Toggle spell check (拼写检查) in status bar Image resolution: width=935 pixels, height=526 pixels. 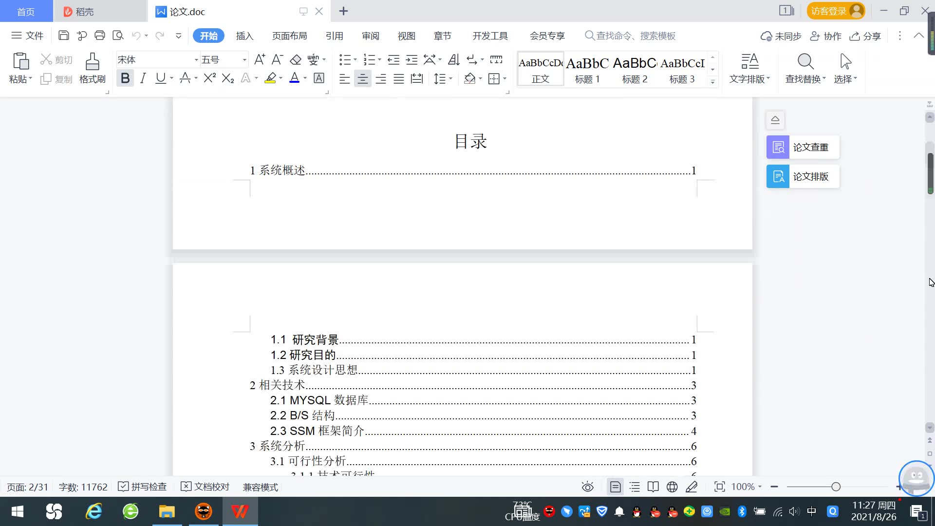tap(143, 487)
